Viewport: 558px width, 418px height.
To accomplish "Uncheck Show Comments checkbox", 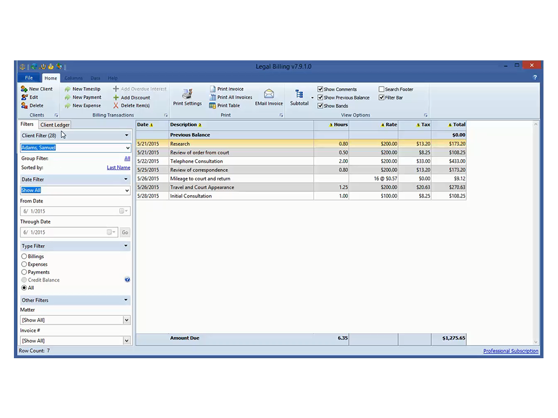I will [320, 89].
